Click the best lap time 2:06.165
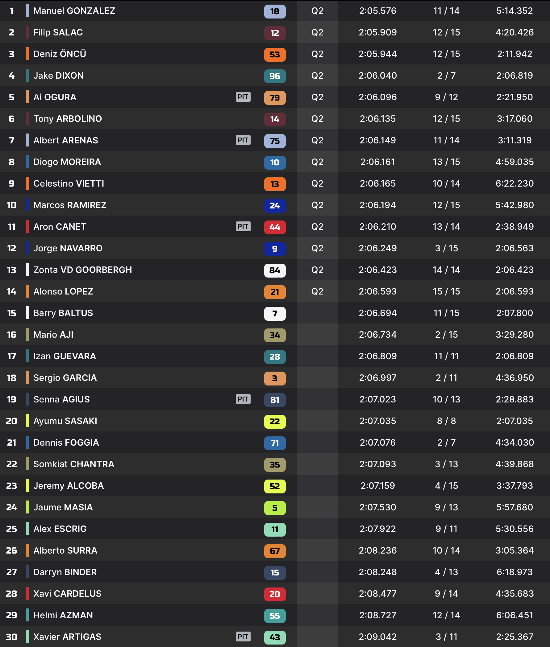Screen dimensions: 550x647 377,183
